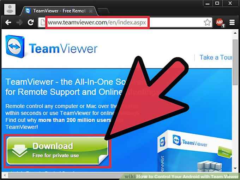240x180 pixels.
Task: Maximize the browser window
Action: 217,3
